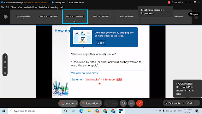
Task: Open the Participant menu
Action: pos(44,7)
